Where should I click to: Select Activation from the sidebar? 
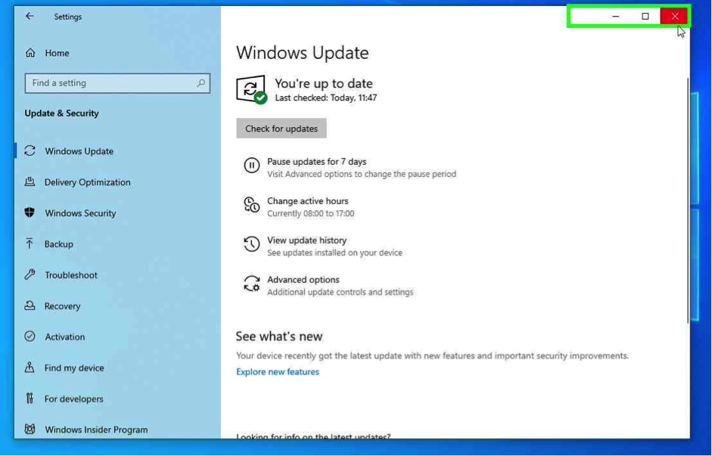[x=64, y=337]
